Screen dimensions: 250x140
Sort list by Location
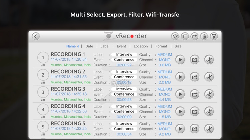click(x=141, y=46)
